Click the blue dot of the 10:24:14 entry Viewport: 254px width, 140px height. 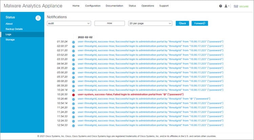[73, 91]
